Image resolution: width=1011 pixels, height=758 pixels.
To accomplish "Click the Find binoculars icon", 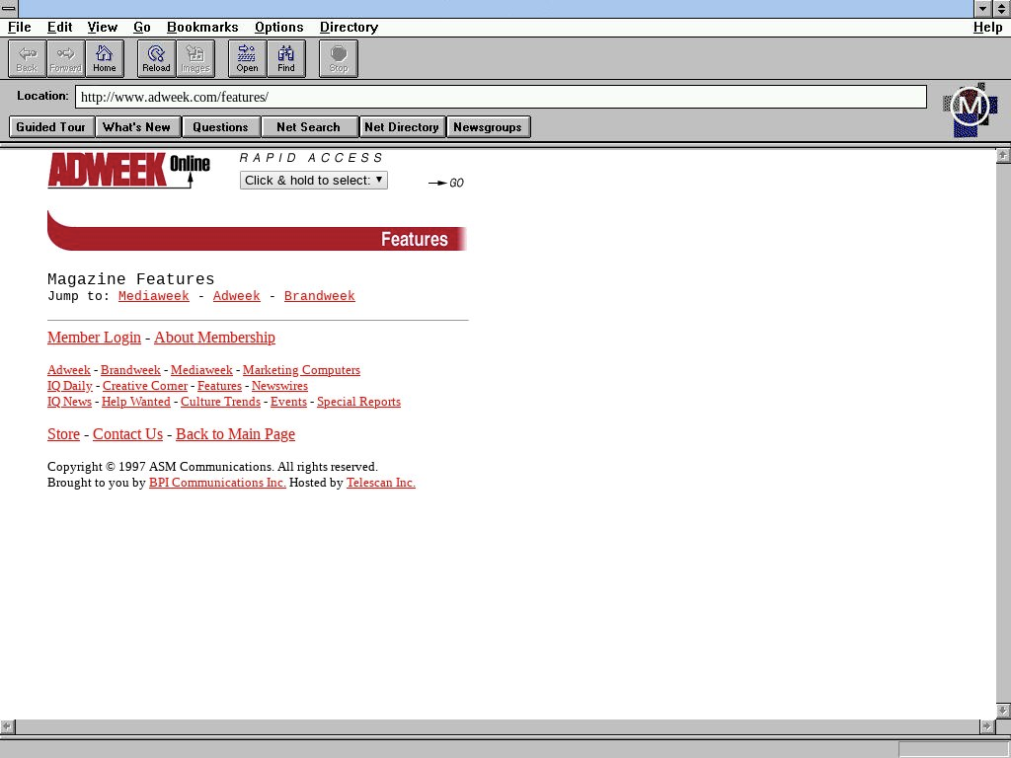I will coord(285,58).
